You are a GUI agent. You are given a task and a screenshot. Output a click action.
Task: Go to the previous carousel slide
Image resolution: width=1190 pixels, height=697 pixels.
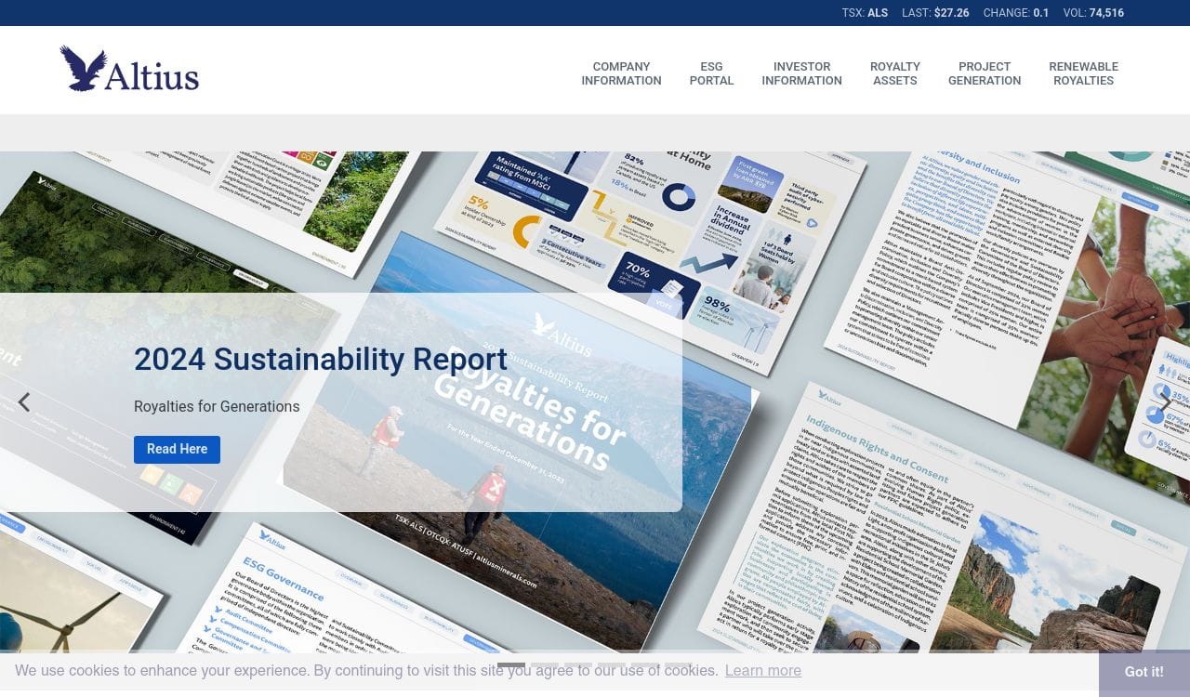coord(24,402)
